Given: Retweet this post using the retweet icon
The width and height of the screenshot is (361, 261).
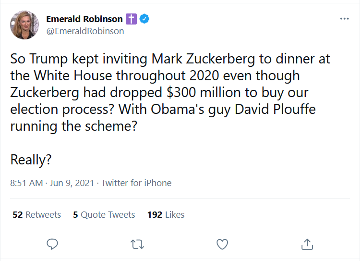Looking at the screenshot, I should [137, 244].
